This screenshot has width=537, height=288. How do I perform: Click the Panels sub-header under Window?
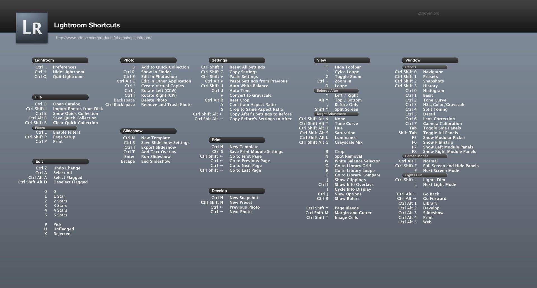click(425, 67)
